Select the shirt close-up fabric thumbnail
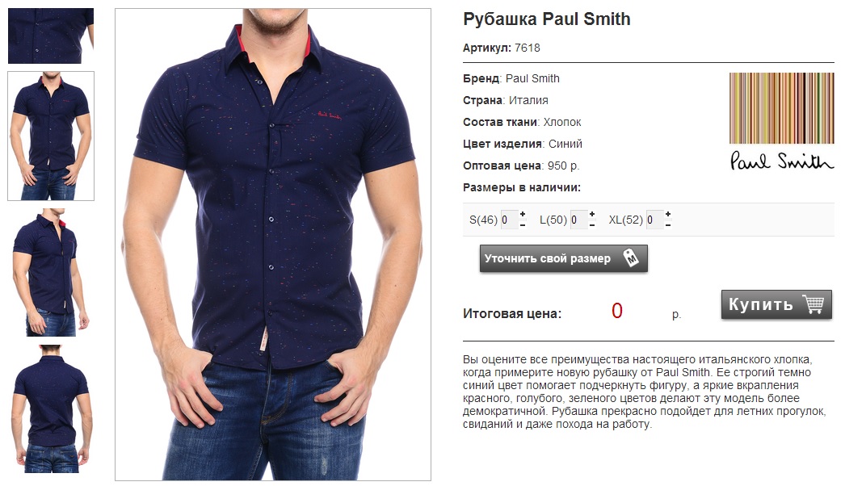Image resolution: width=845 pixels, height=486 pixels. 51,36
